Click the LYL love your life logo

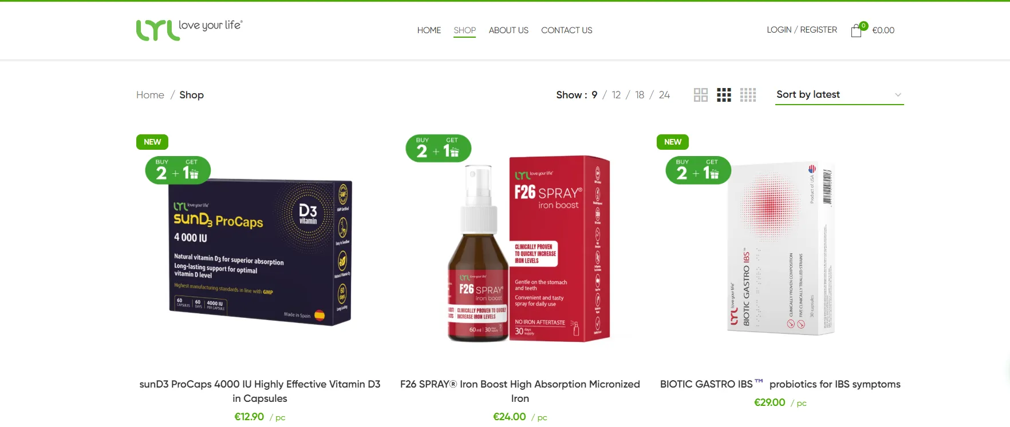[189, 30]
